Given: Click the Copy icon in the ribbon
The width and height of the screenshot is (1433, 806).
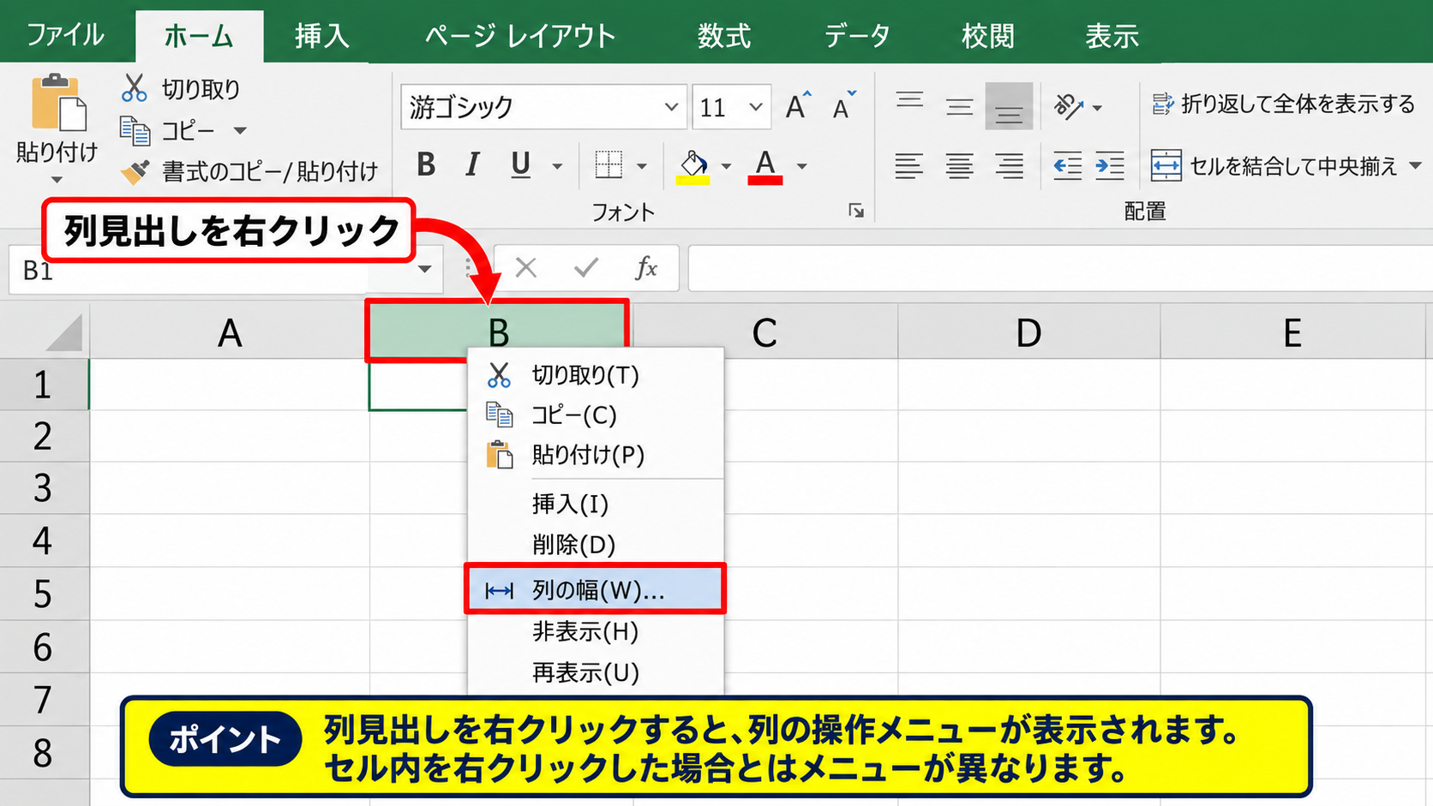Looking at the screenshot, I should coord(135,130).
